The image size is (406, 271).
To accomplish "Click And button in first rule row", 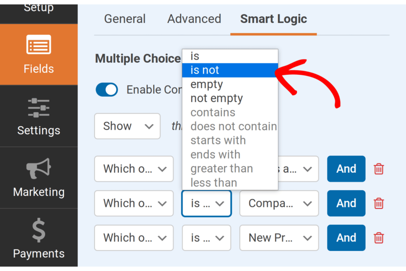I will click(x=346, y=169).
